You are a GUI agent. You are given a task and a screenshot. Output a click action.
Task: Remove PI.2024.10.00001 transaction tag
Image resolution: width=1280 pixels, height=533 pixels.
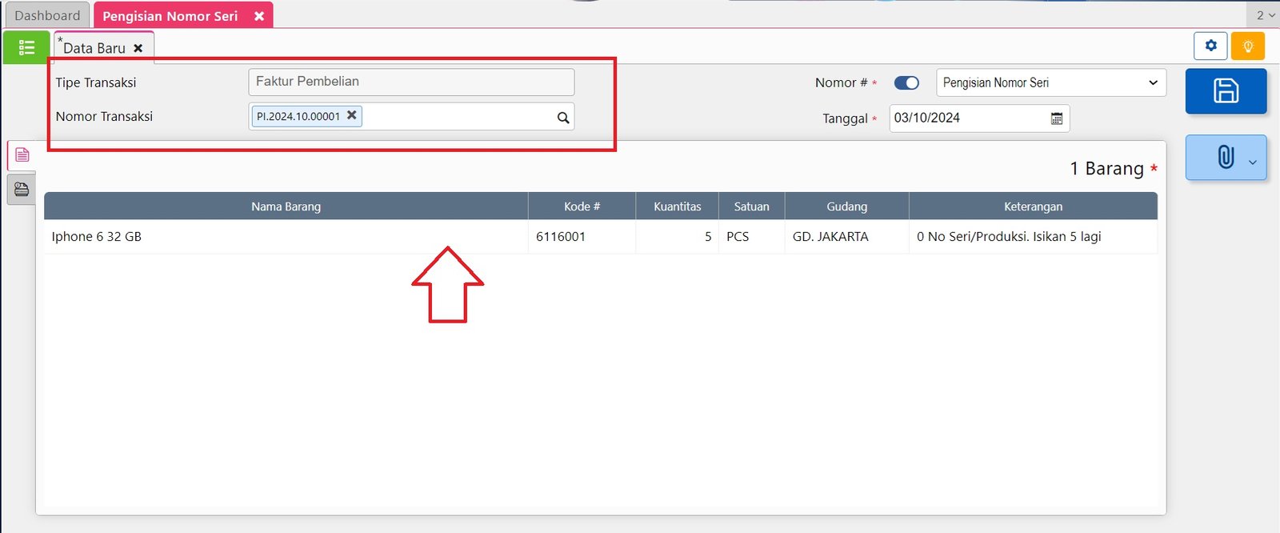point(351,115)
